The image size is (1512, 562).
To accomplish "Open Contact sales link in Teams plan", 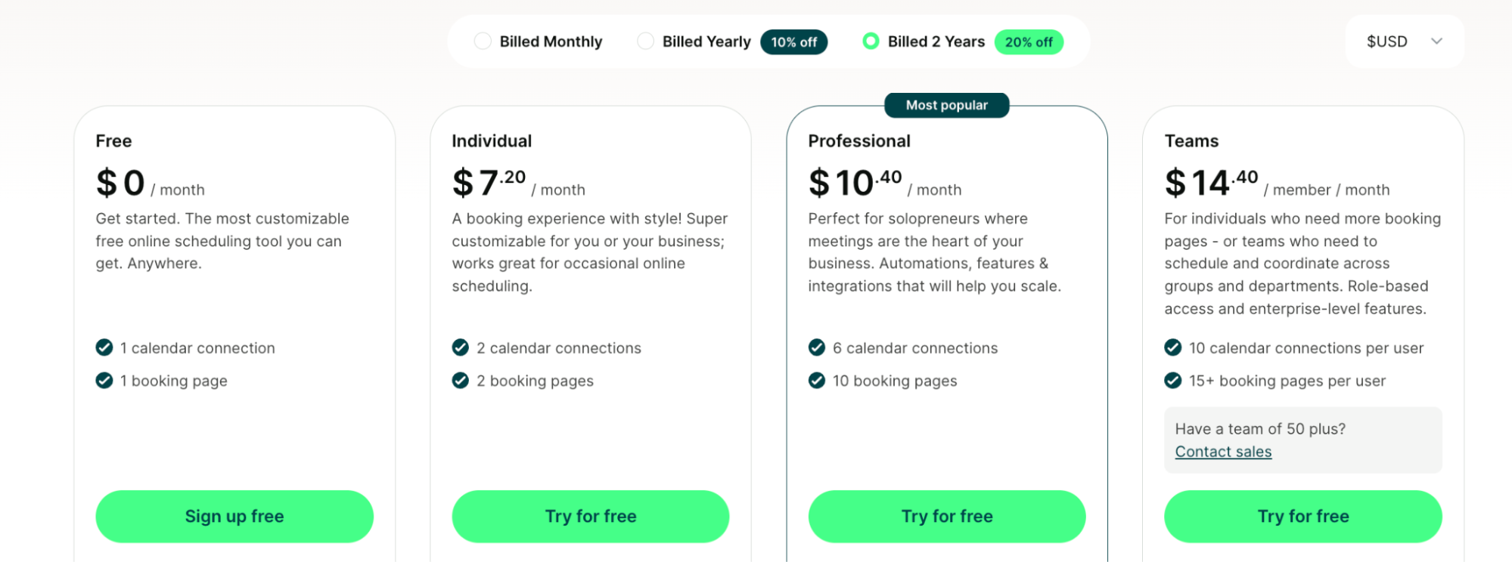I will tap(1223, 452).
